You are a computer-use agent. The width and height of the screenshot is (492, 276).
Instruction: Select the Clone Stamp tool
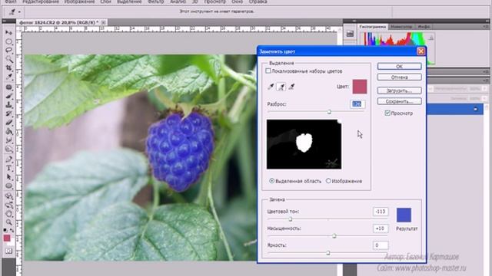tap(8, 104)
